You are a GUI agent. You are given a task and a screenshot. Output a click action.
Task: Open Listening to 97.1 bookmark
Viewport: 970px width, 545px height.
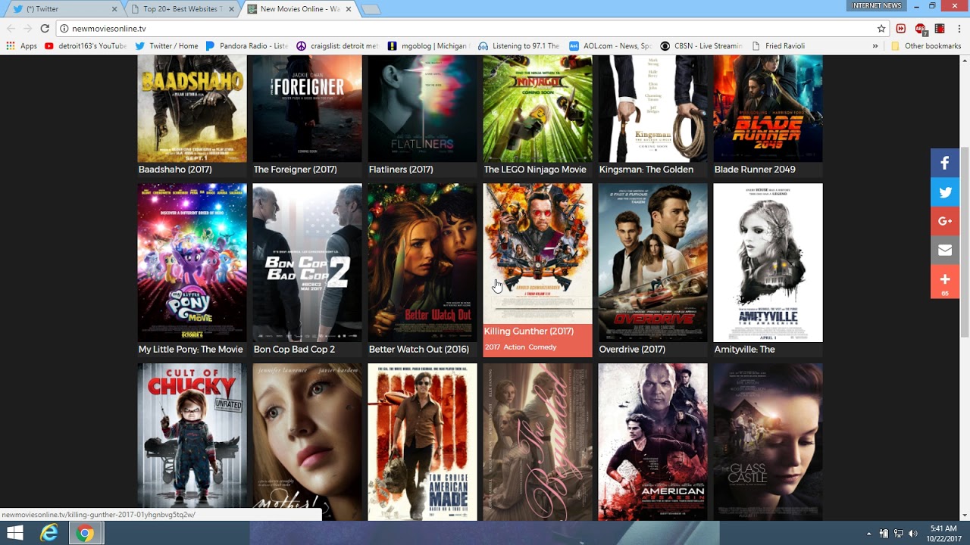pos(519,46)
